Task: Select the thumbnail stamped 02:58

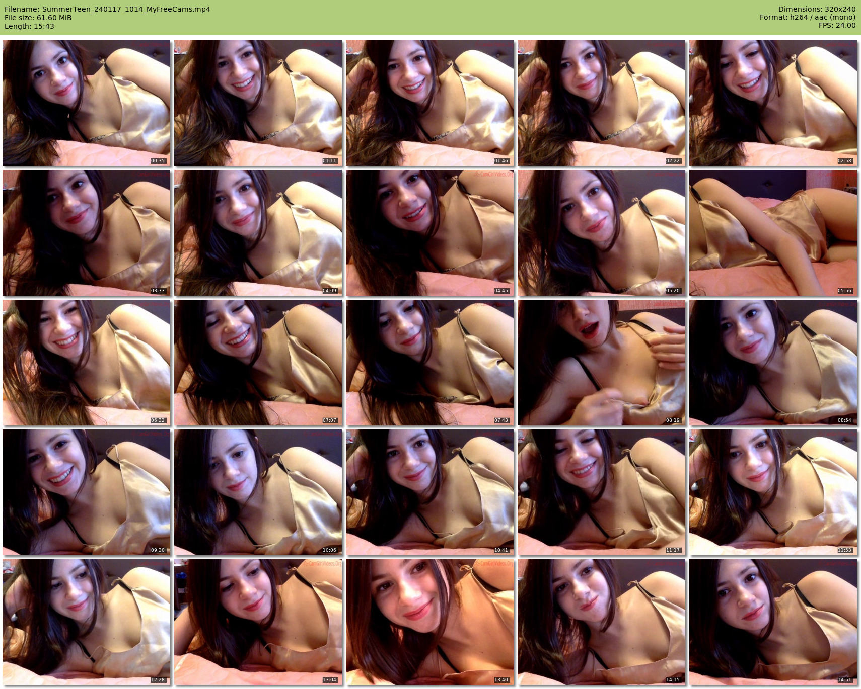Action: click(x=773, y=103)
